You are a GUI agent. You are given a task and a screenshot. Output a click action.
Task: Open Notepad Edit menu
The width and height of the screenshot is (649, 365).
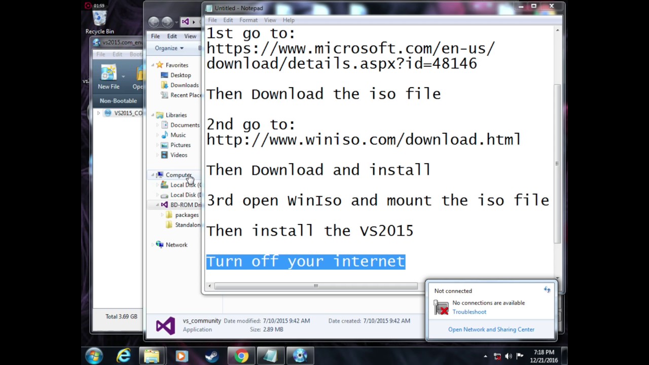(228, 20)
